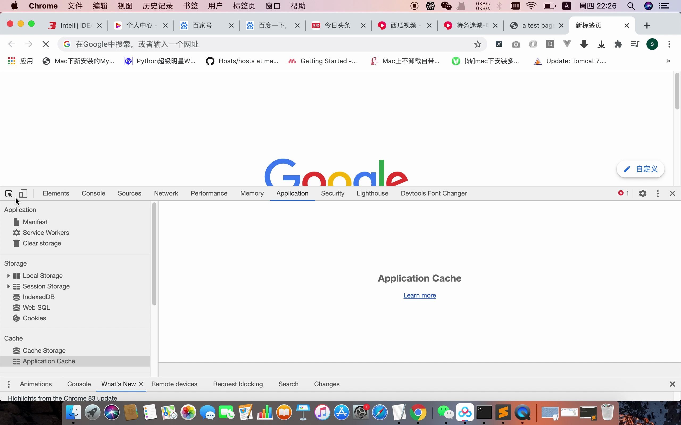Click the Lighthouse panel tab
Screen dimensions: 681x425
(373, 193)
